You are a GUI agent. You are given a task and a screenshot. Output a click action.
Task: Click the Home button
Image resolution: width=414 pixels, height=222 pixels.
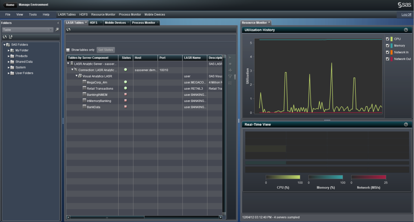[10, 5]
